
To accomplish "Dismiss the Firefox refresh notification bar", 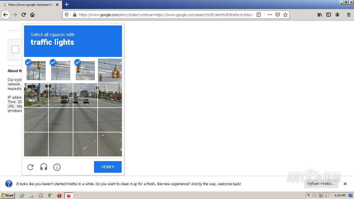I will (345, 184).
